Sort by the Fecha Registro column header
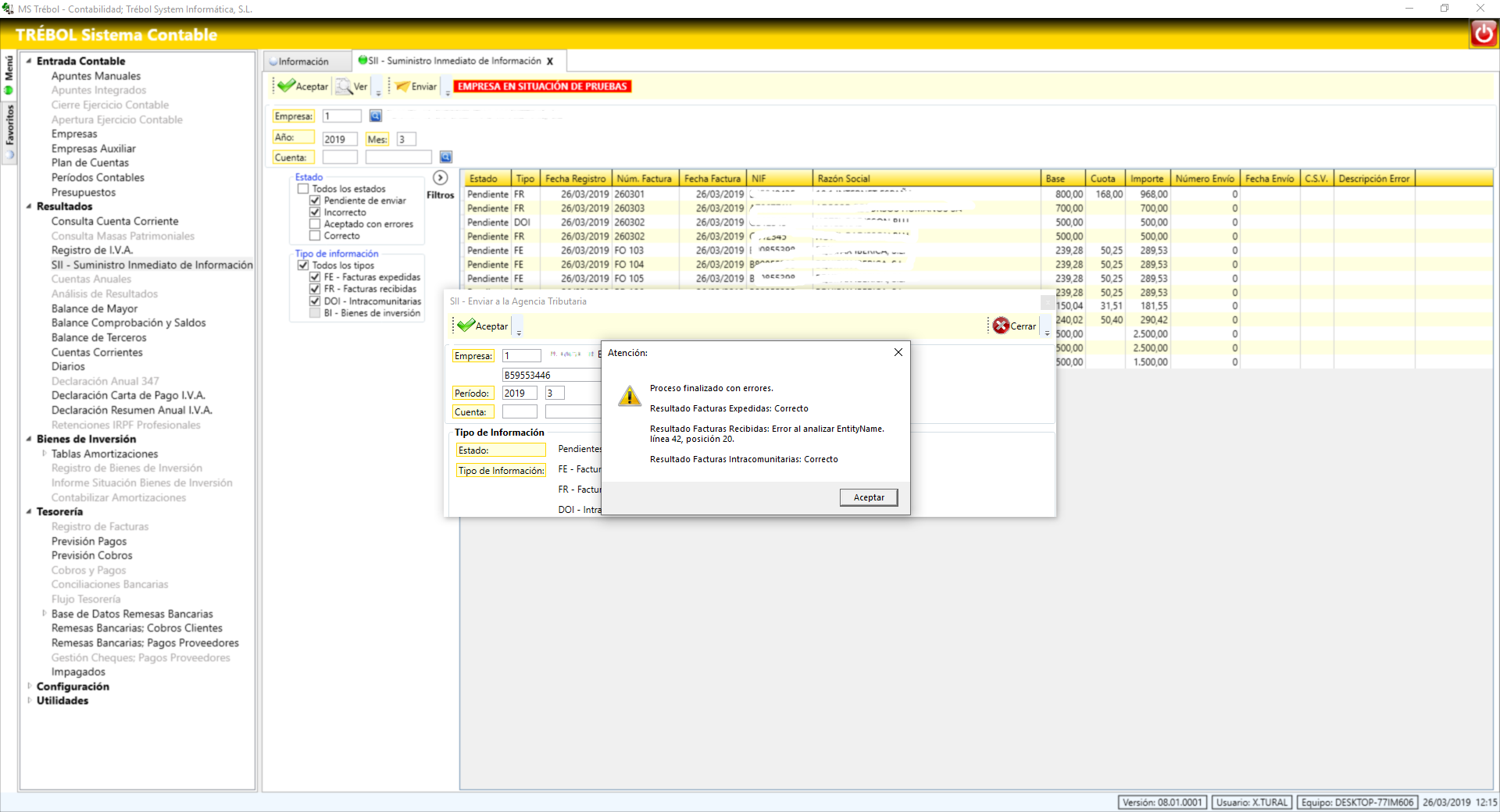 [x=576, y=179]
